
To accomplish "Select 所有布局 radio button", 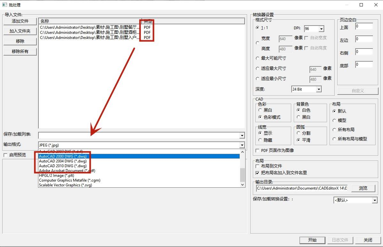I will (334, 130).
